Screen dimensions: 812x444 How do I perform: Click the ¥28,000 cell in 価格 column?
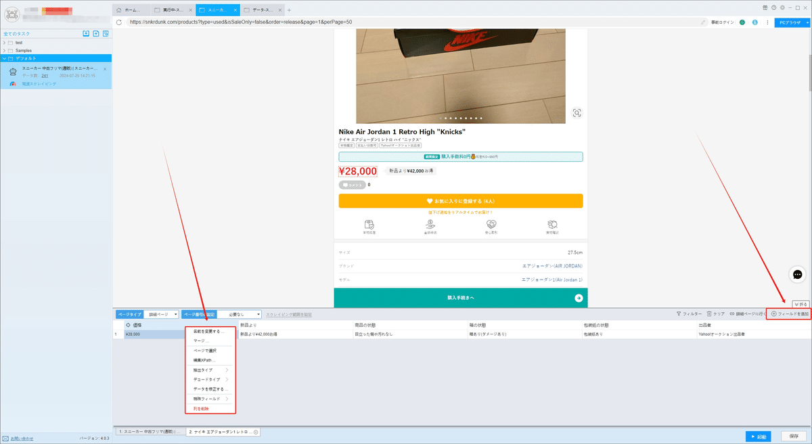[153, 334]
